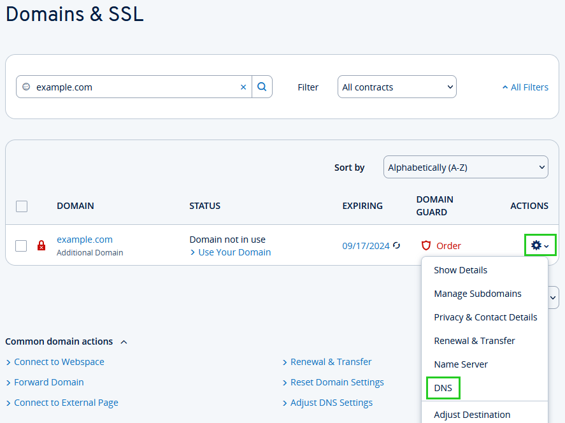Open the Sort by Alphabetically dropdown
The image size is (565, 423).
(x=466, y=168)
